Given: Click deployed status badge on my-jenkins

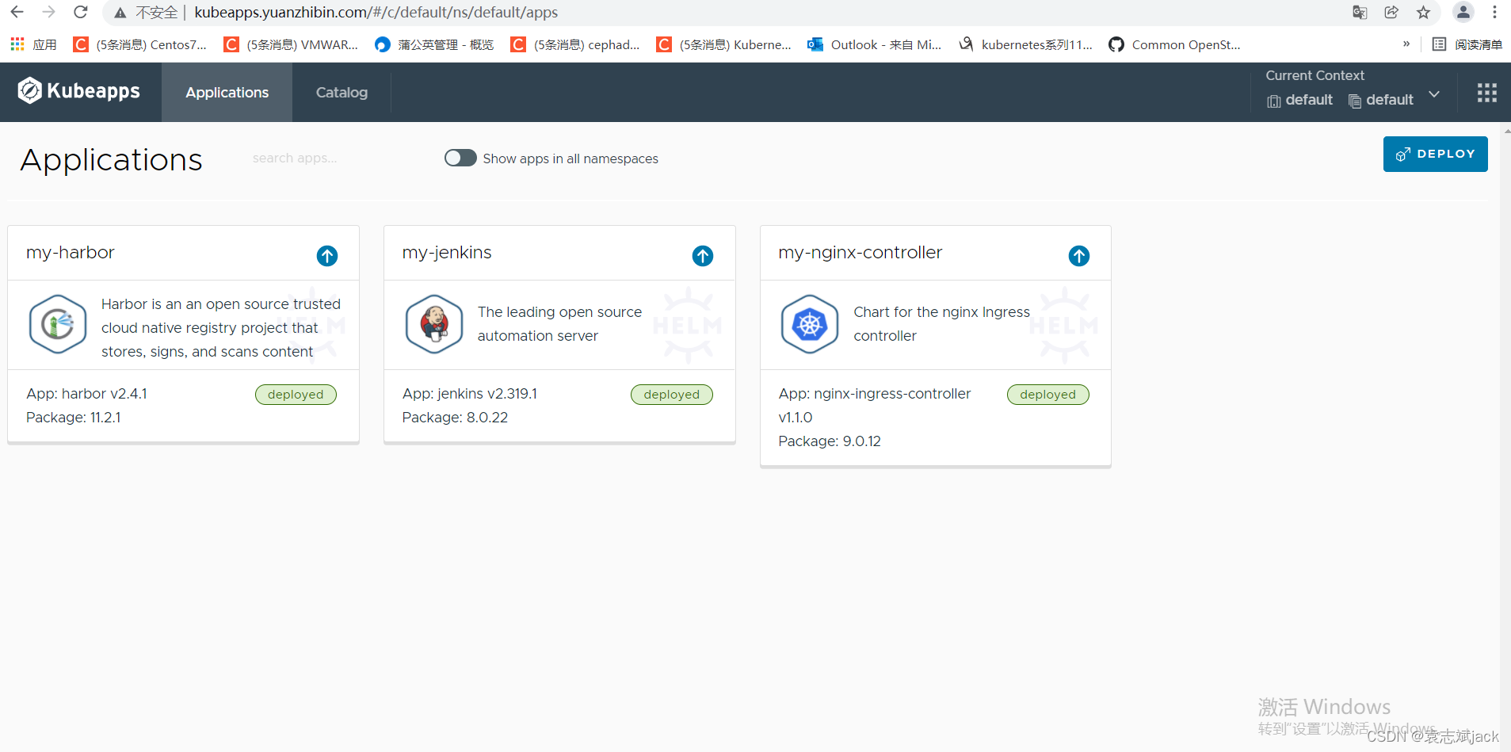Looking at the screenshot, I should 672,395.
